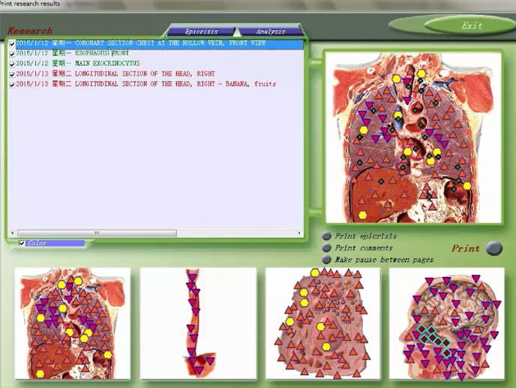The height and width of the screenshot is (388, 516).
Task: Enable Print comments option
Action: click(x=326, y=248)
